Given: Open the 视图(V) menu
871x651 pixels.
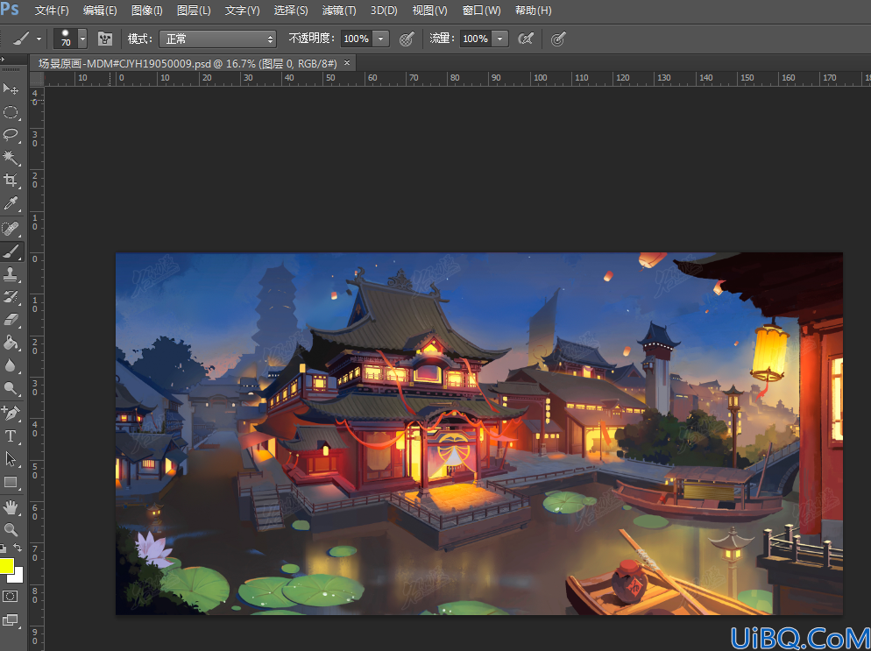Looking at the screenshot, I should (x=429, y=10).
